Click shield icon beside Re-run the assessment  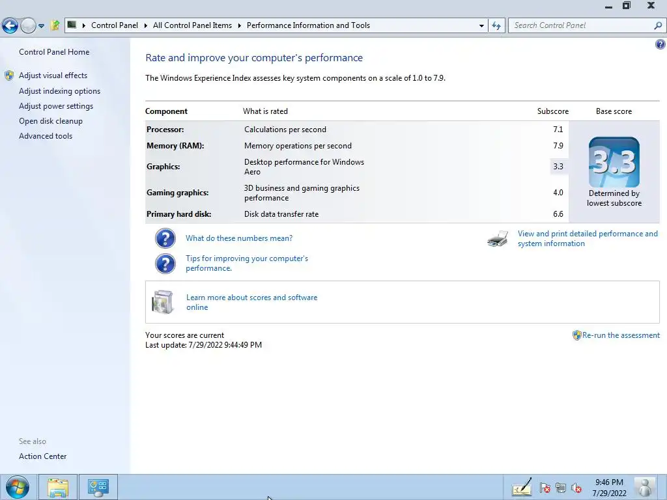pyautogui.click(x=577, y=335)
